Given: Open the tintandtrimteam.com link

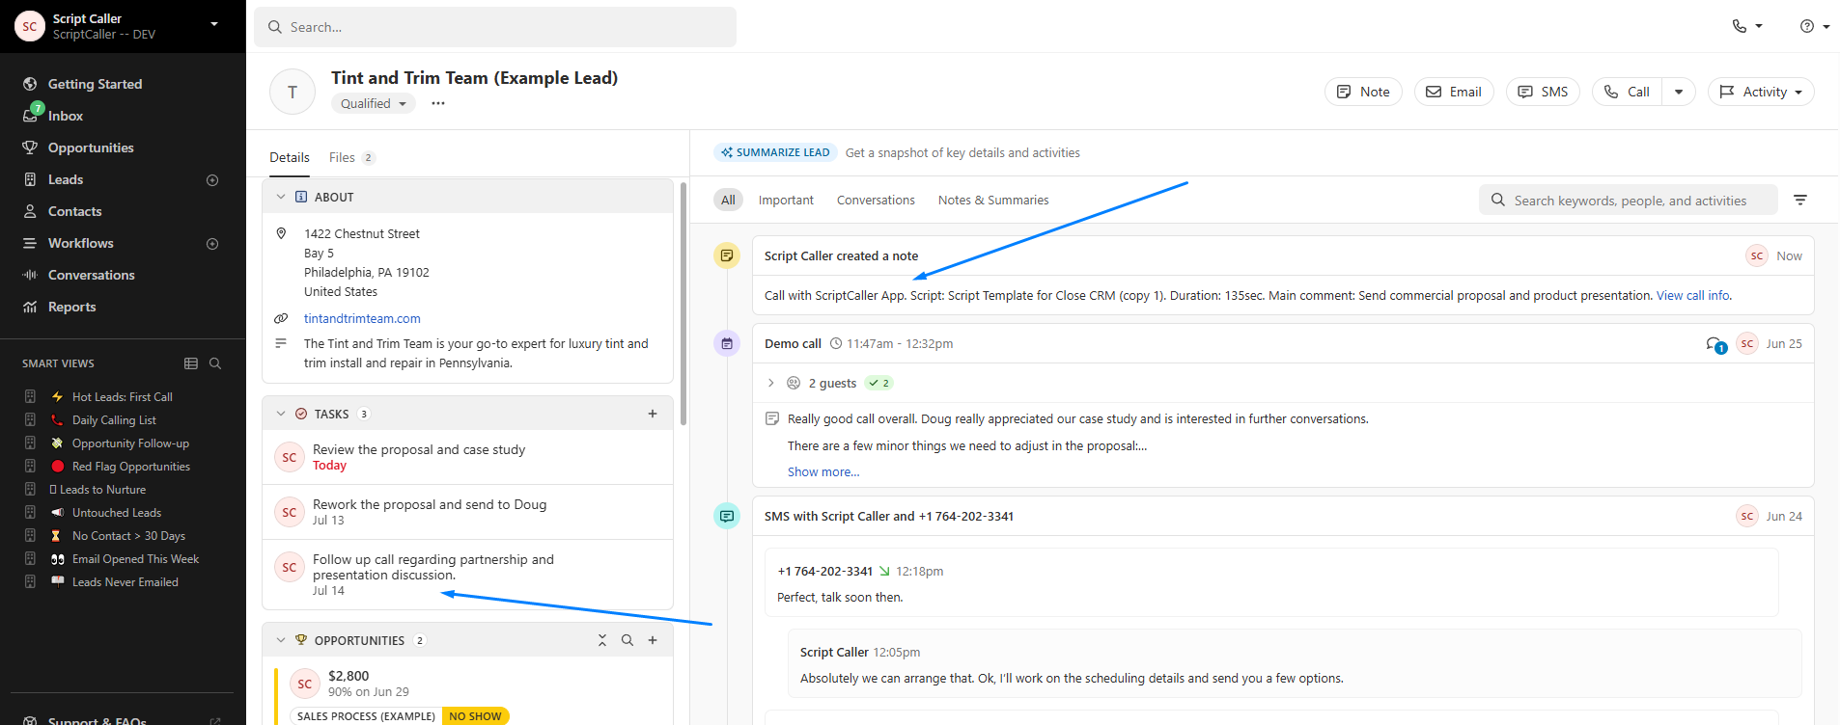Looking at the screenshot, I should tap(362, 318).
